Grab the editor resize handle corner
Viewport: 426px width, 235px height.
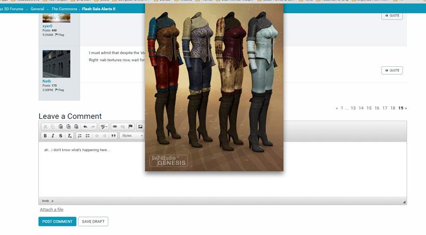(404, 202)
